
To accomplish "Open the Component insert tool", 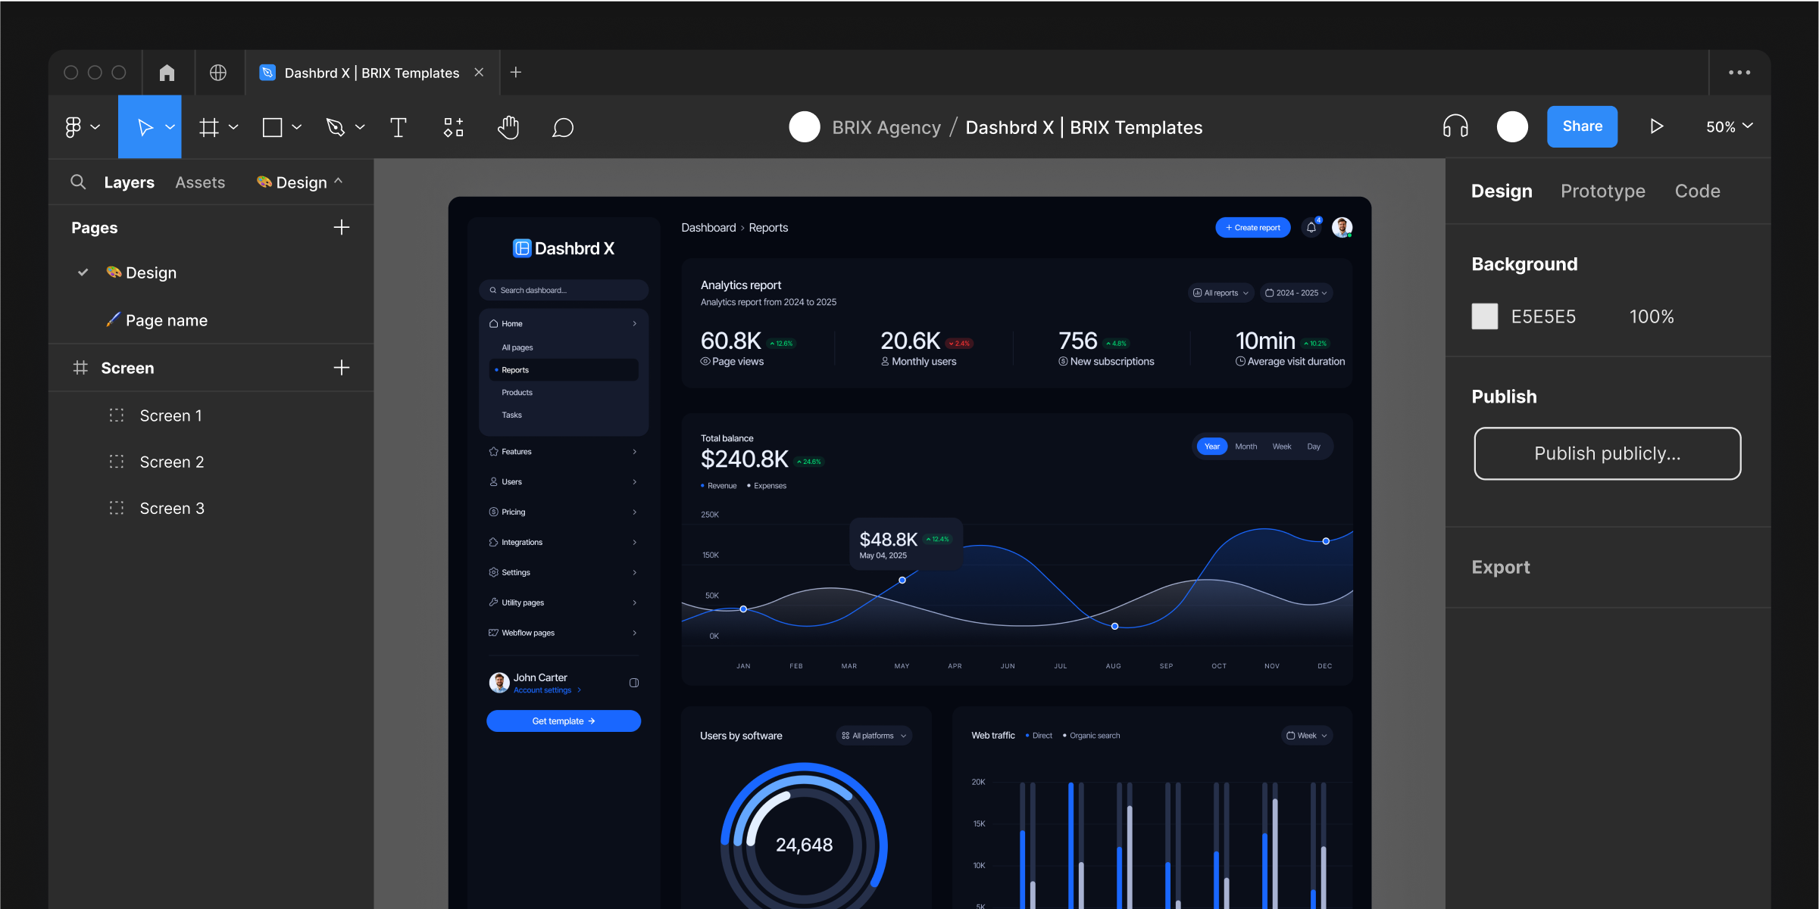I will pyautogui.click(x=452, y=126).
